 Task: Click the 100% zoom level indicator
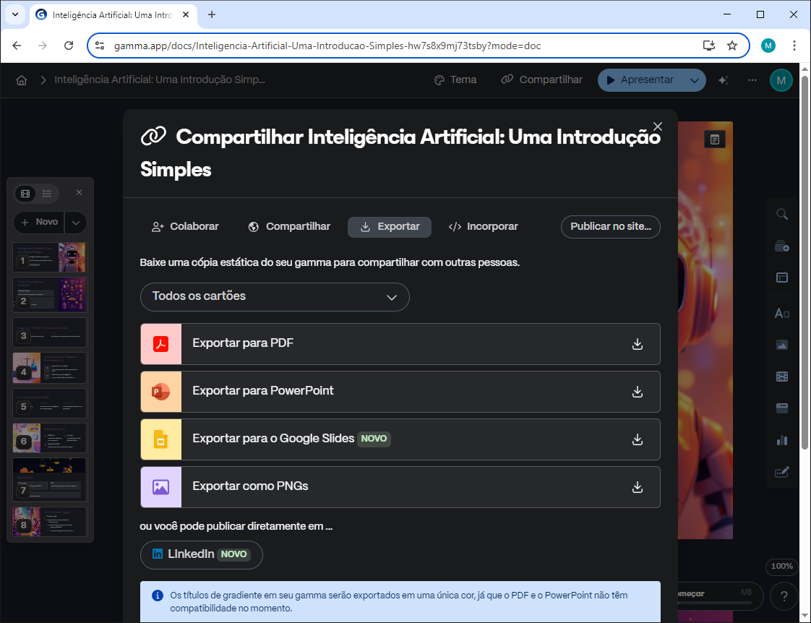click(x=781, y=566)
